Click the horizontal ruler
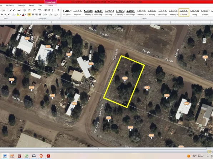Viewport: 213px width, 159px height. coord(106,22)
